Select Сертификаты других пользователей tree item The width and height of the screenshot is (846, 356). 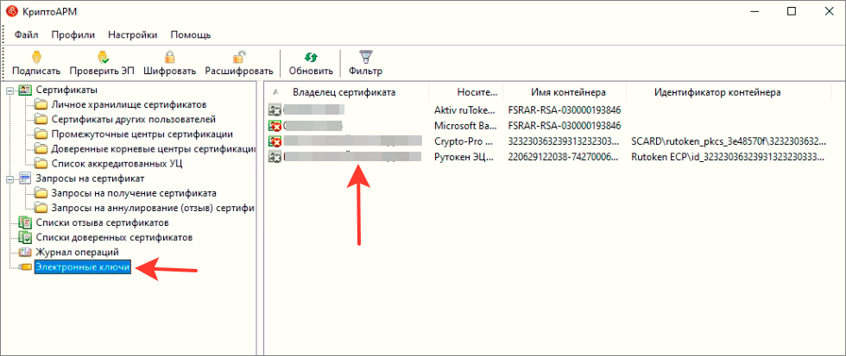pos(134,119)
